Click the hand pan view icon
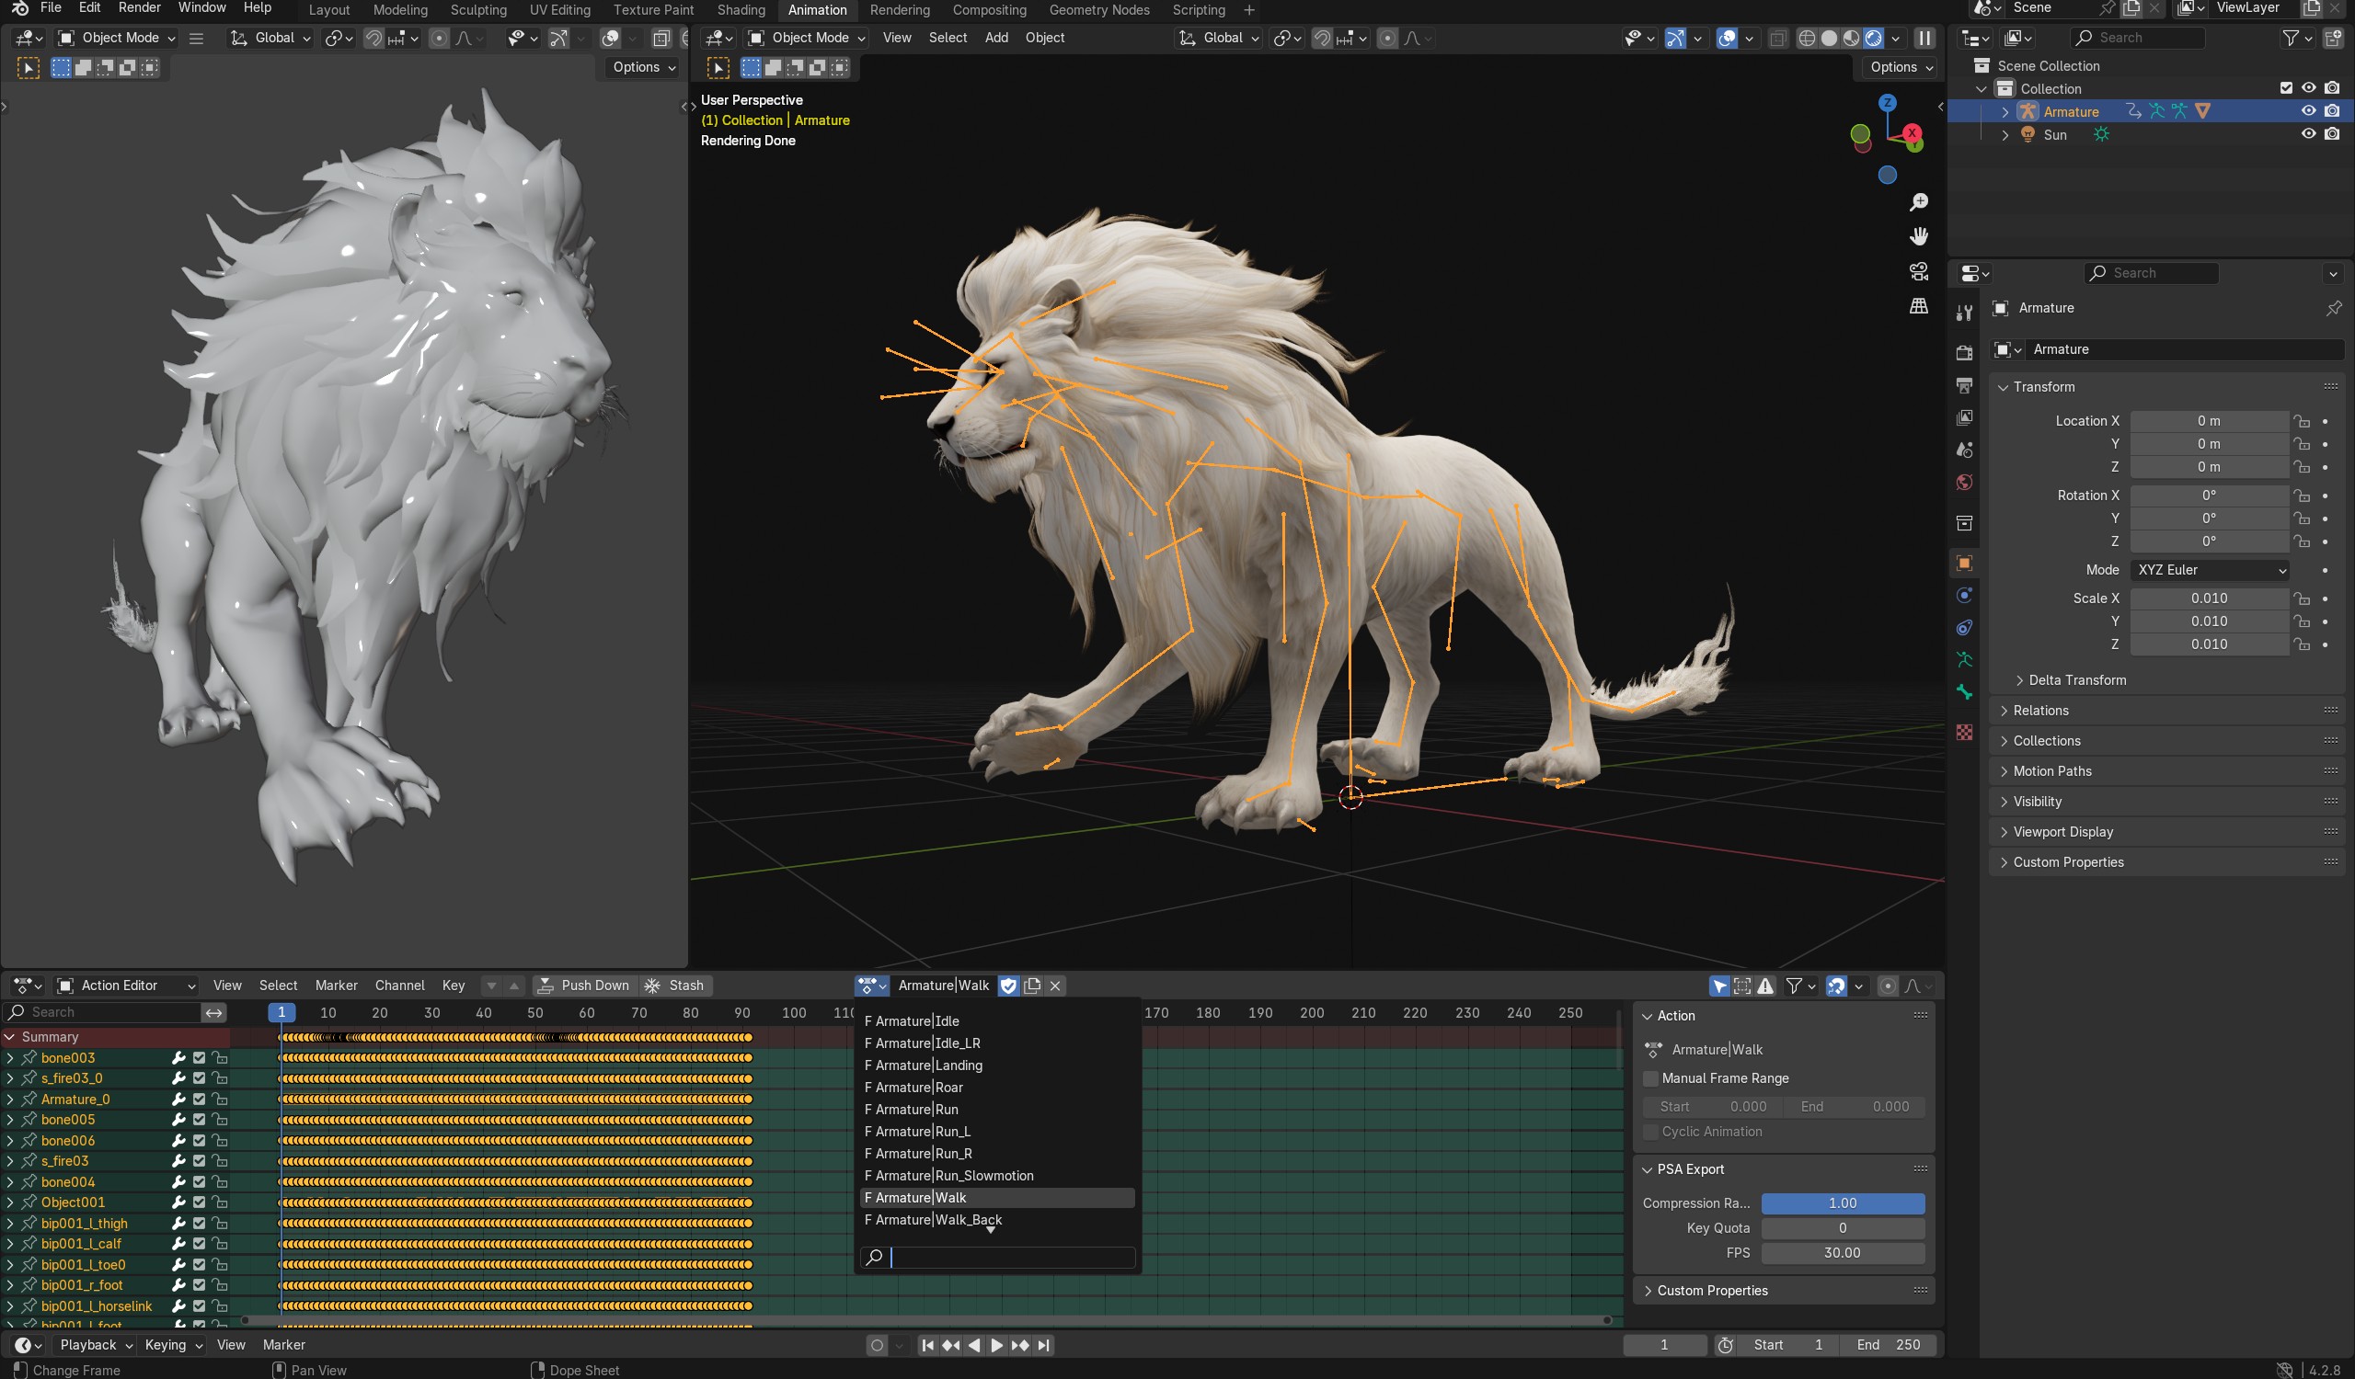The width and height of the screenshot is (2355, 1379). click(x=1919, y=236)
